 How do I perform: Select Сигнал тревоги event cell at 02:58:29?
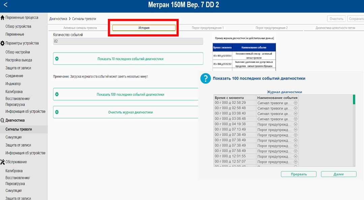point(277,103)
